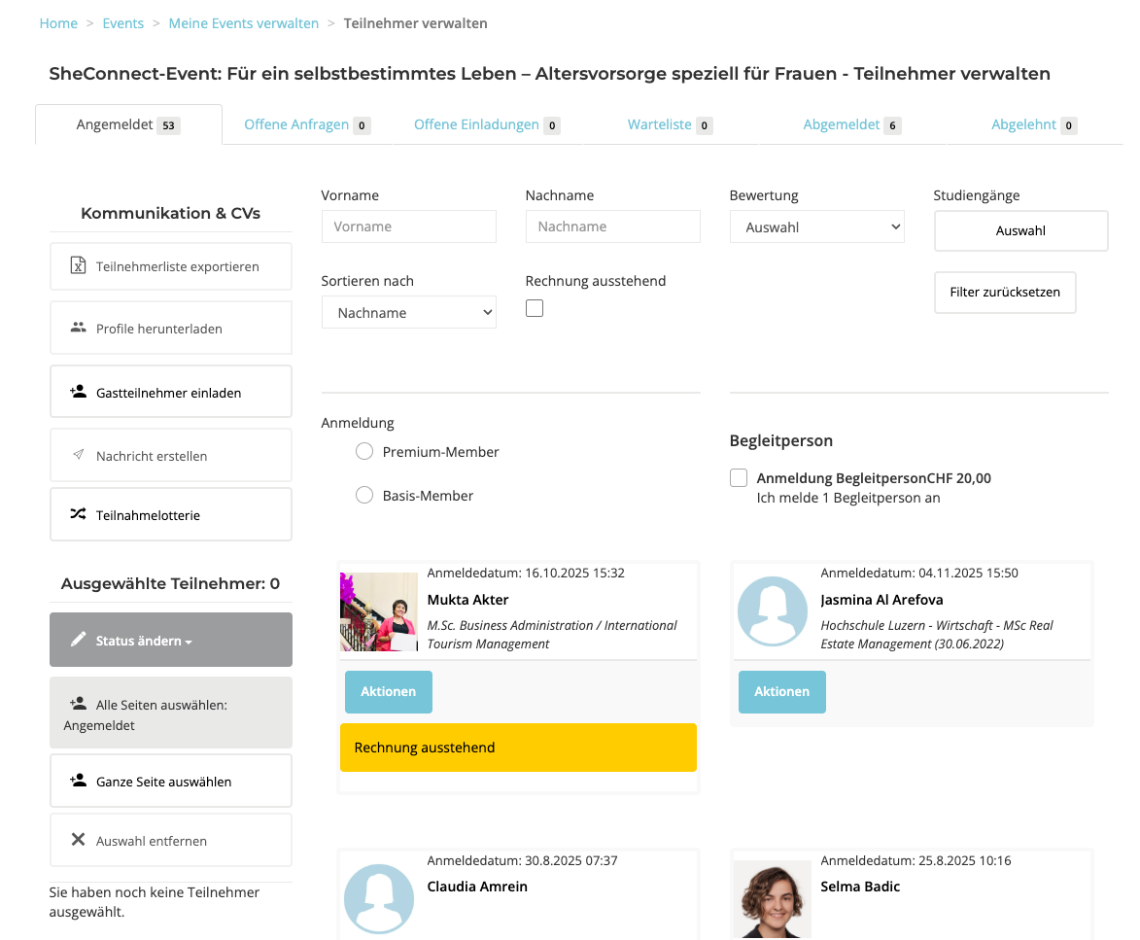
Task: Open the Offene Anfragen tab
Action: pyautogui.click(x=296, y=124)
